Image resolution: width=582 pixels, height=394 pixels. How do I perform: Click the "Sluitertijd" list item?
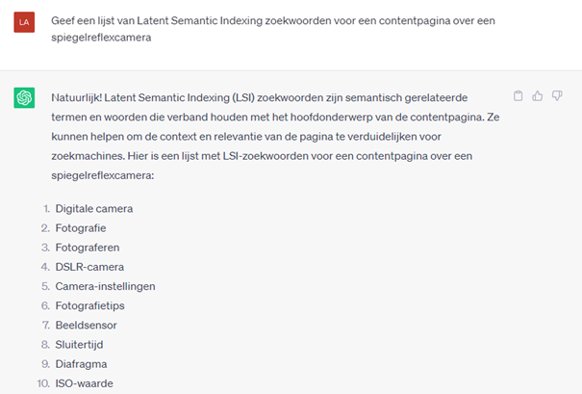coord(80,345)
